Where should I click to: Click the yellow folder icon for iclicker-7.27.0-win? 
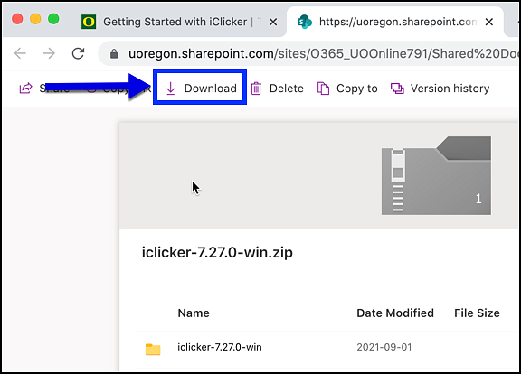click(153, 349)
